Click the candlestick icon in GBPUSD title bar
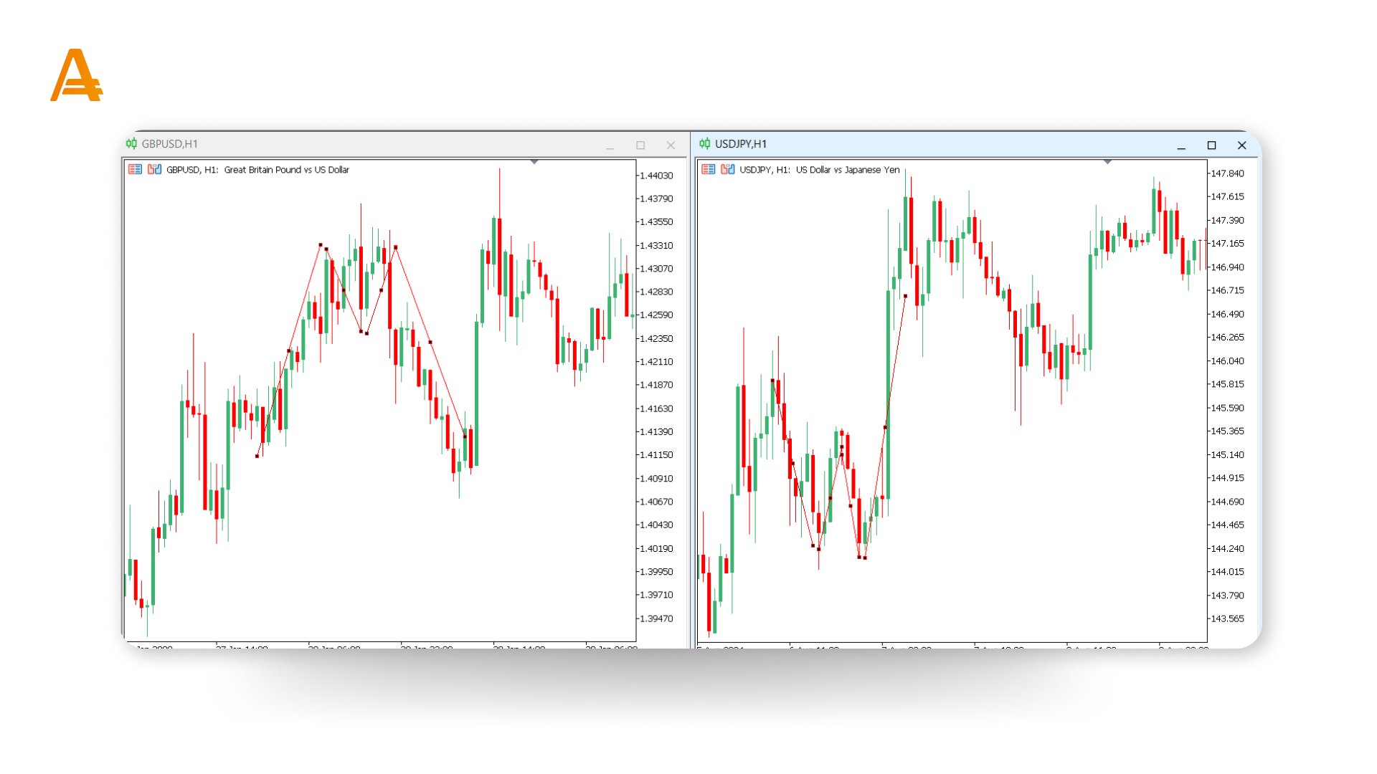 click(x=131, y=144)
